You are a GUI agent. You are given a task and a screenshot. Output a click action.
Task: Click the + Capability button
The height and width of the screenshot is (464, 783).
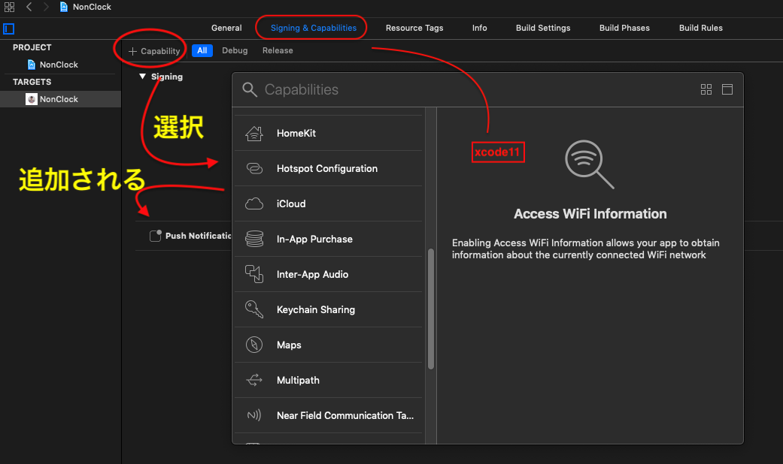153,51
